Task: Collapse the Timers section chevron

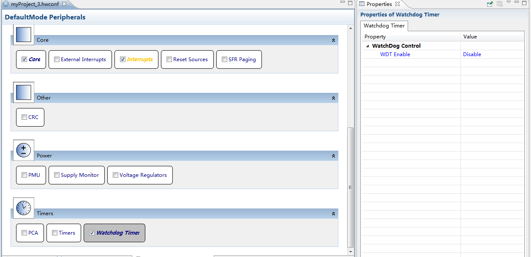Action: 333,214
